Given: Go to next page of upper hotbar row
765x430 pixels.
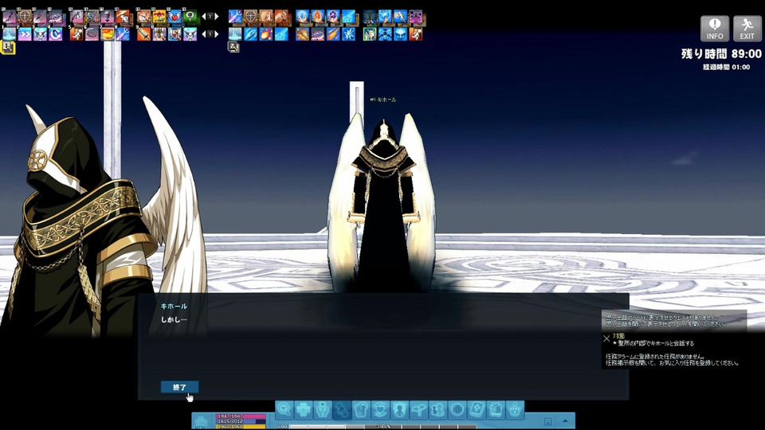Looking at the screenshot, I should coord(217,17).
